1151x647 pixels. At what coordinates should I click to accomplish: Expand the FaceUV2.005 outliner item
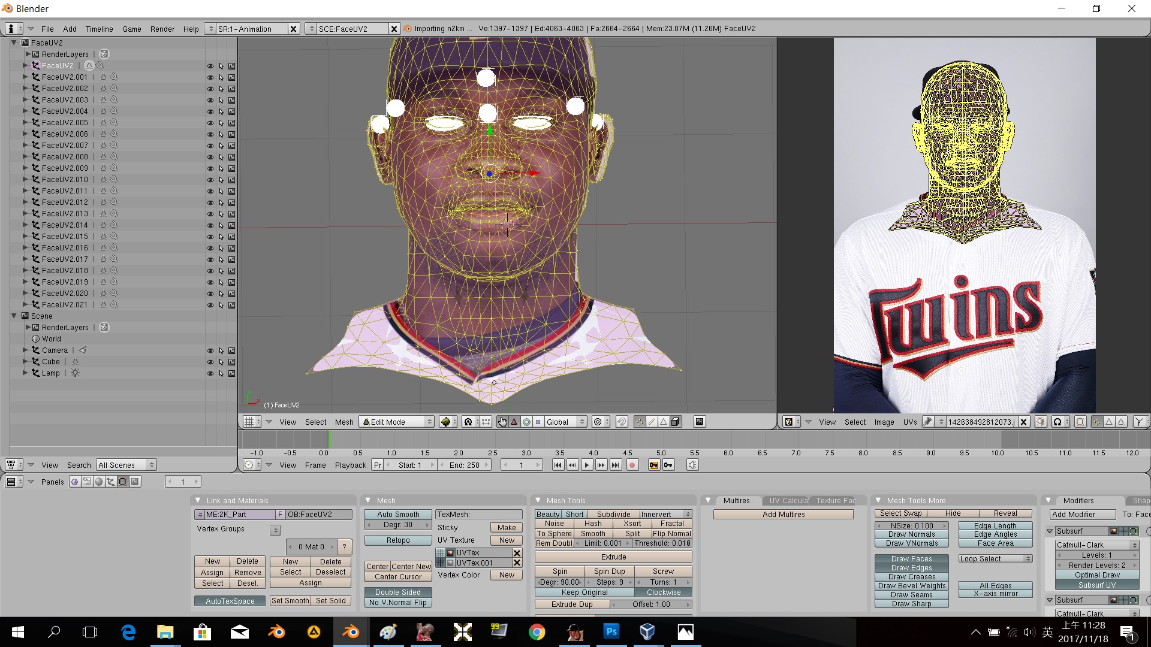(25, 122)
